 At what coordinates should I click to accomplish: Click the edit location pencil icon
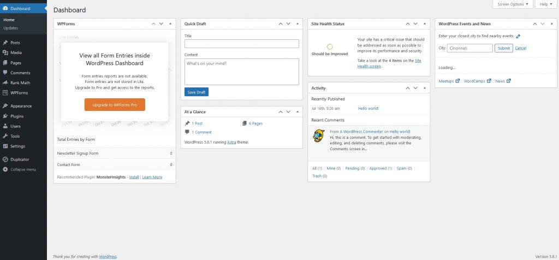coord(518,37)
